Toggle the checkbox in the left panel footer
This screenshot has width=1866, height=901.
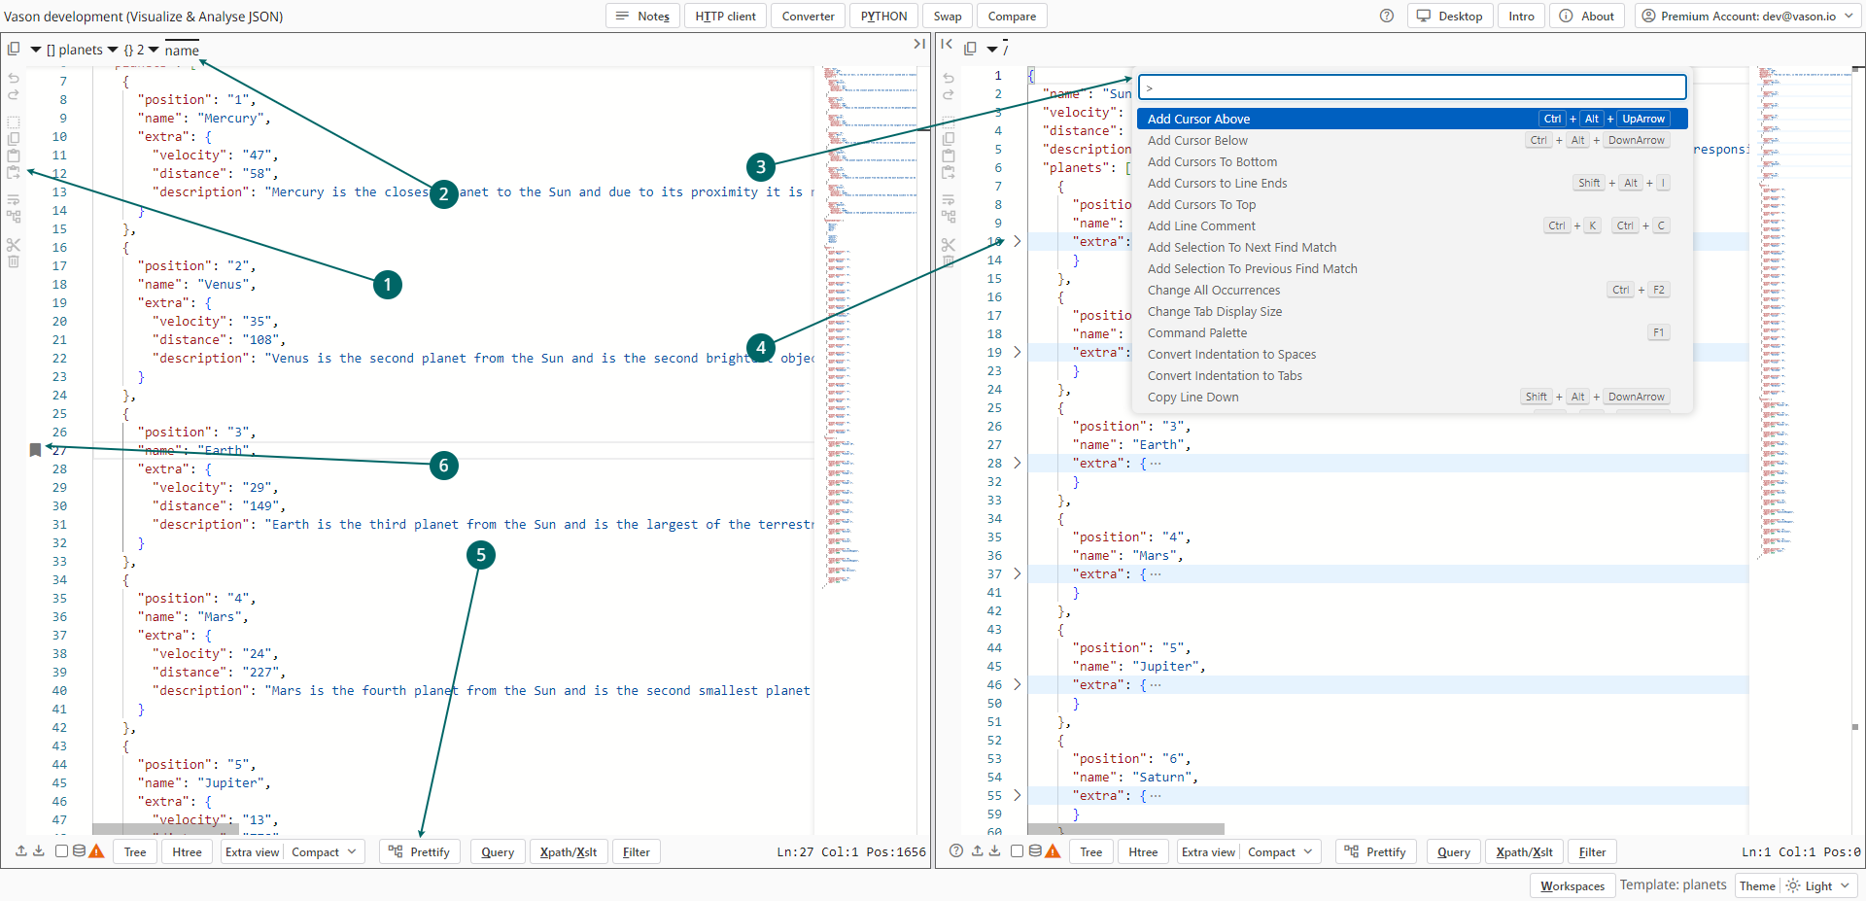point(61,851)
